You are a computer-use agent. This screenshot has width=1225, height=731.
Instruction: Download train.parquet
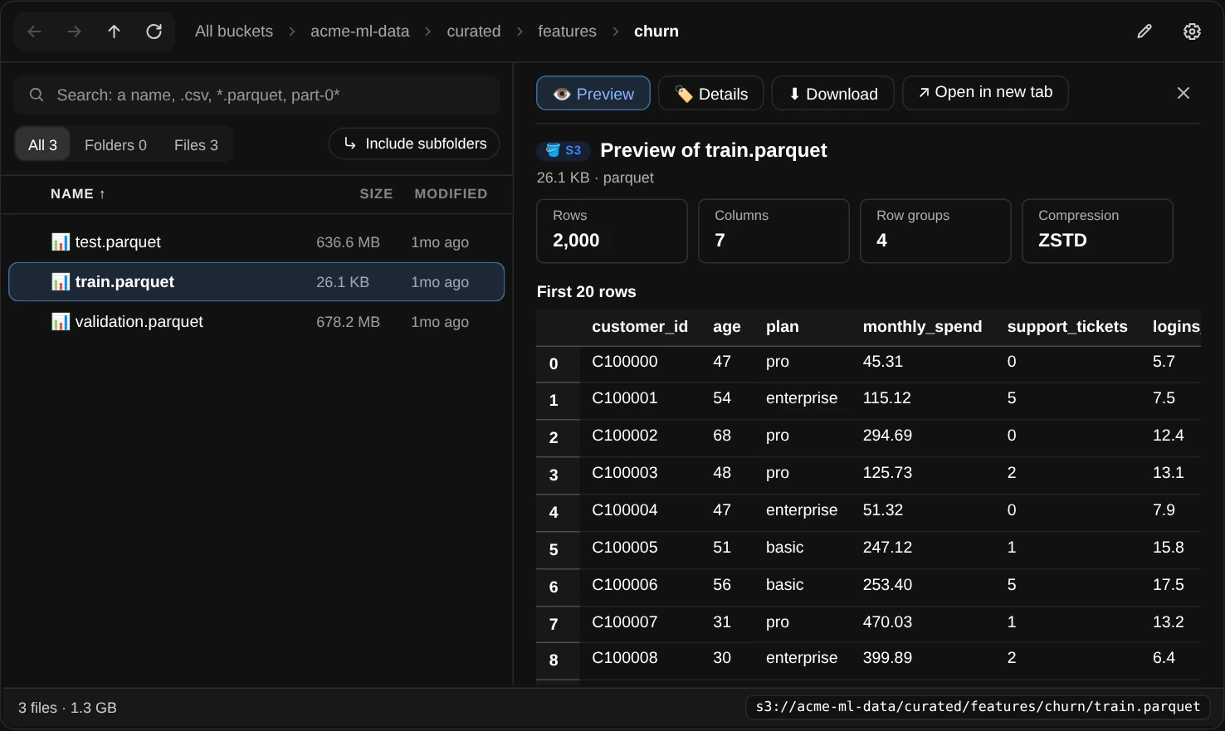tap(832, 94)
